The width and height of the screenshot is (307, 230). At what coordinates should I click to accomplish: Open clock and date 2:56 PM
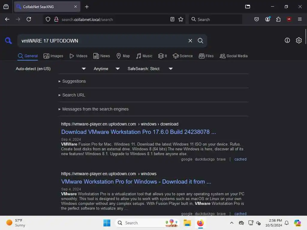(273, 223)
